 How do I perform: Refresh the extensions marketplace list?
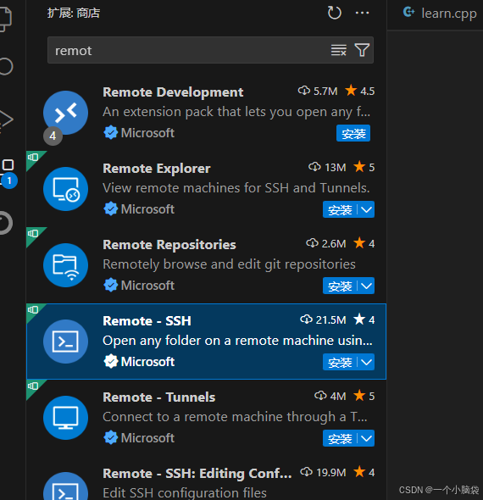click(334, 13)
